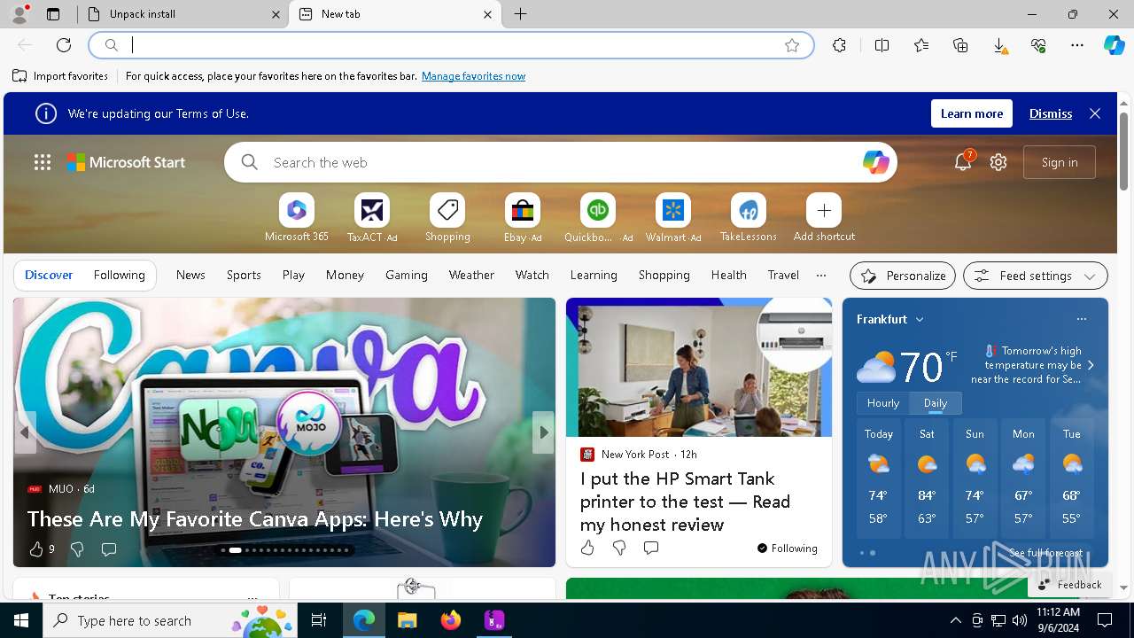The width and height of the screenshot is (1134, 638).
Task: Open the Quickbooks ad shortcut
Action: click(598, 211)
